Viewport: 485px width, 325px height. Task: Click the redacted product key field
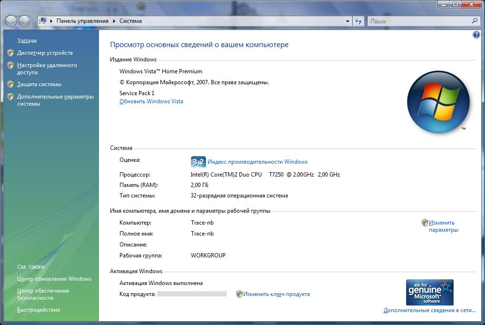[192, 294]
